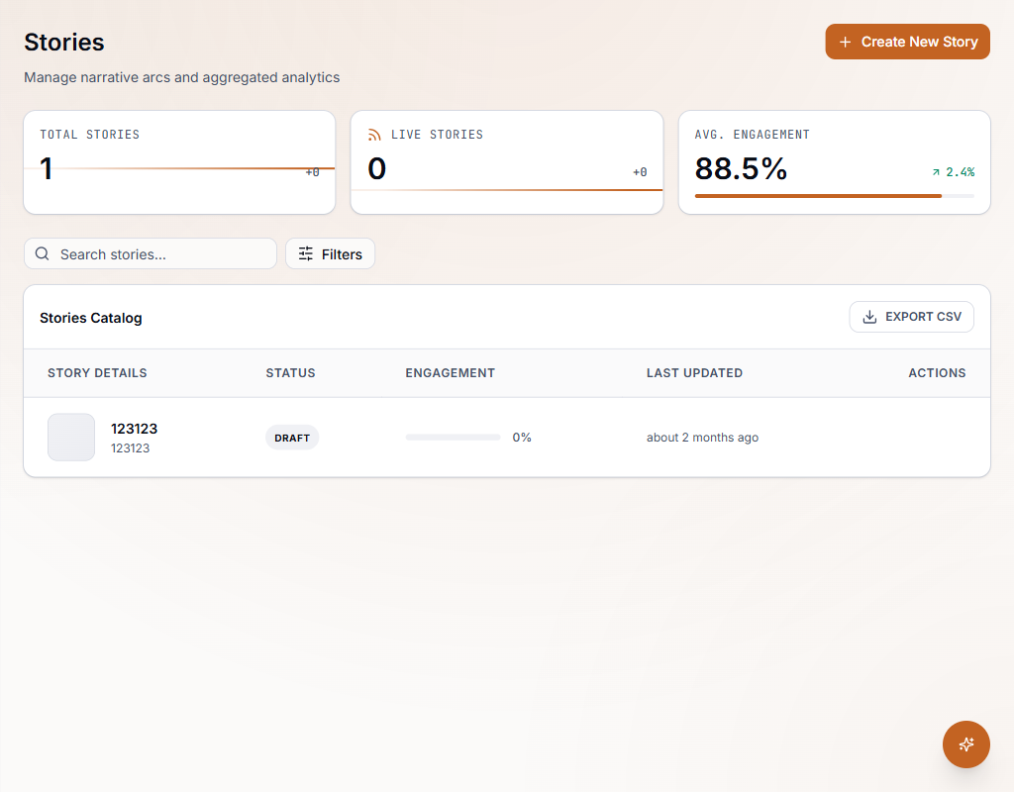Export the catalog via EXPORT CSV
Image resolution: width=1014 pixels, height=792 pixels.
point(911,317)
